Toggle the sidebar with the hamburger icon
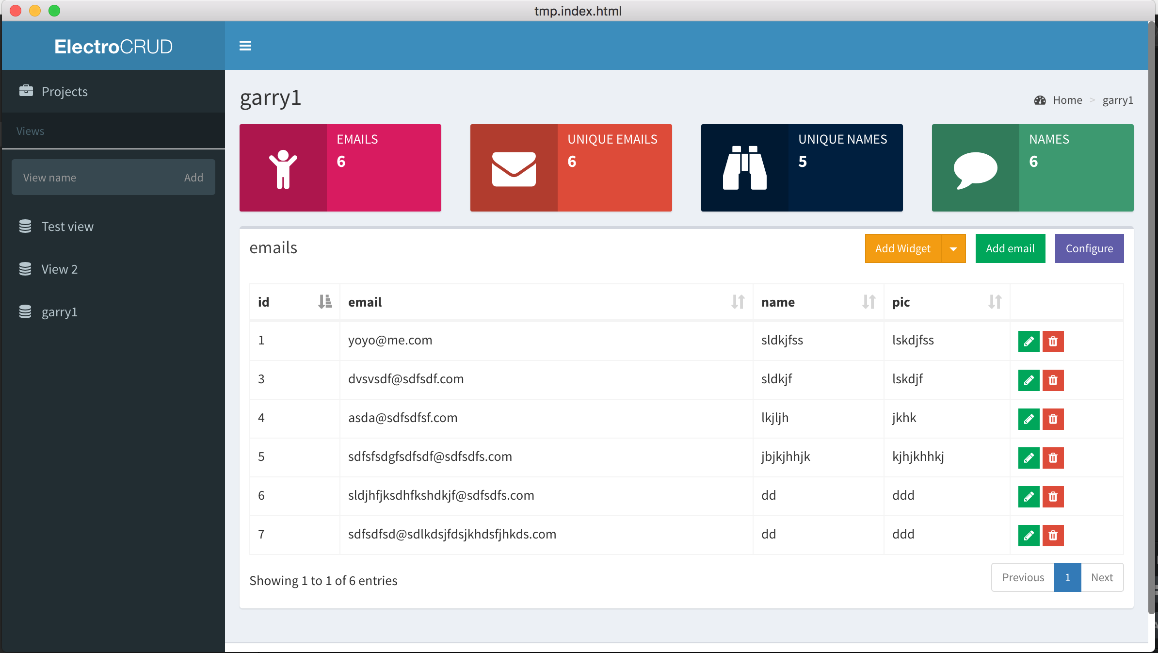The width and height of the screenshot is (1158, 653). coord(245,46)
